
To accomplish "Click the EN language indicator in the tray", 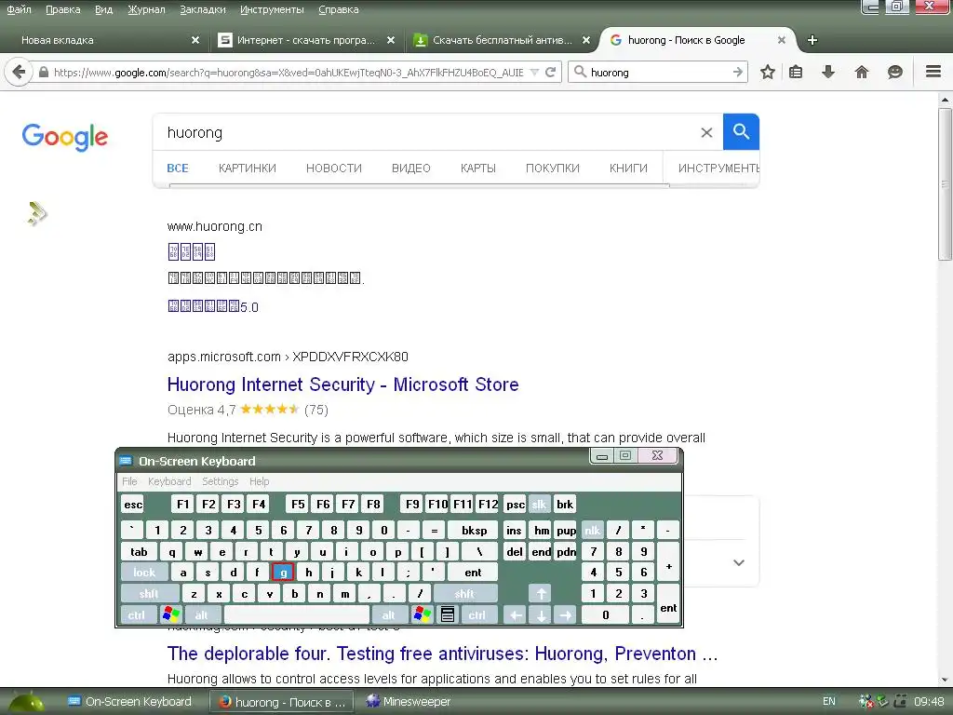I will click(829, 702).
